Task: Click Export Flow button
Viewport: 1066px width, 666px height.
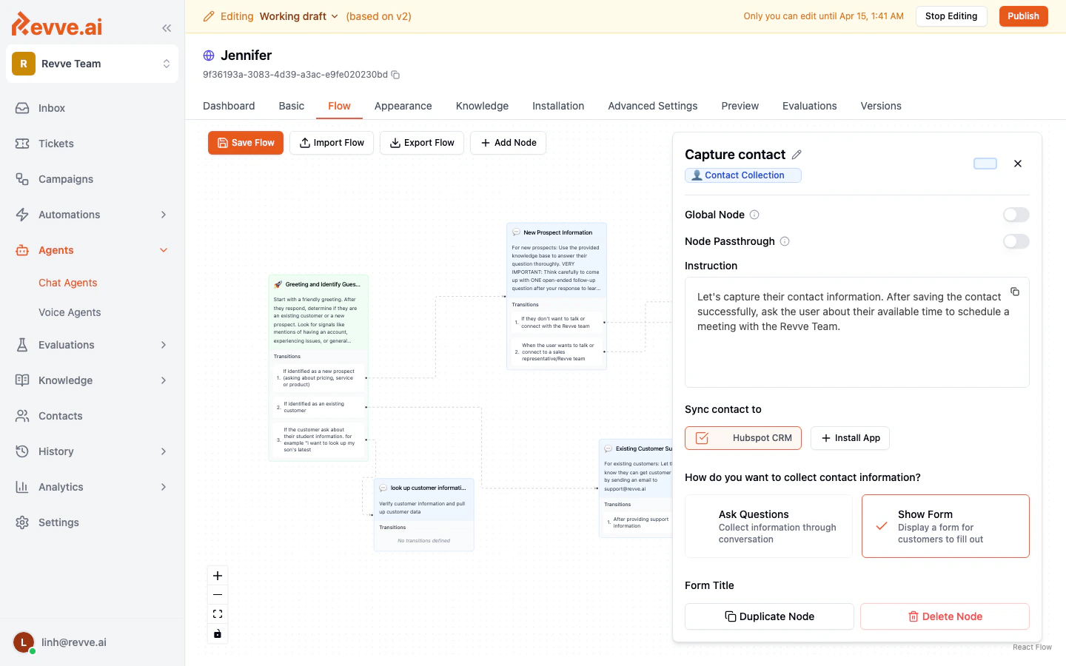Action: click(x=422, y=143)
